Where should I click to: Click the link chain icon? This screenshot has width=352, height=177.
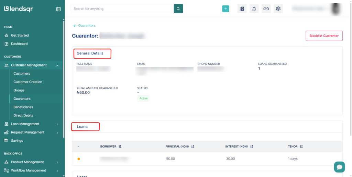266,9
